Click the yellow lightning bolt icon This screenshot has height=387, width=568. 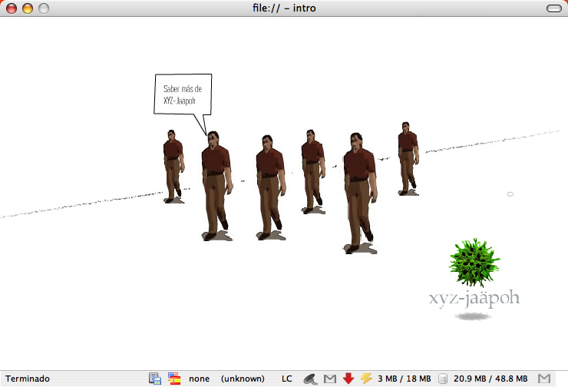click(366, 379)
